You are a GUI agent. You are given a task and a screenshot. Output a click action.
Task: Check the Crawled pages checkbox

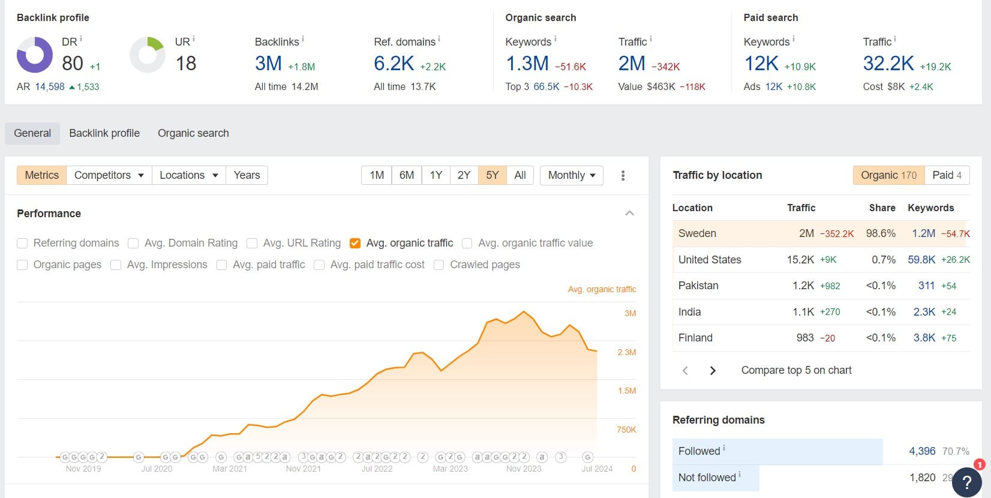click(x=439, y=265)
